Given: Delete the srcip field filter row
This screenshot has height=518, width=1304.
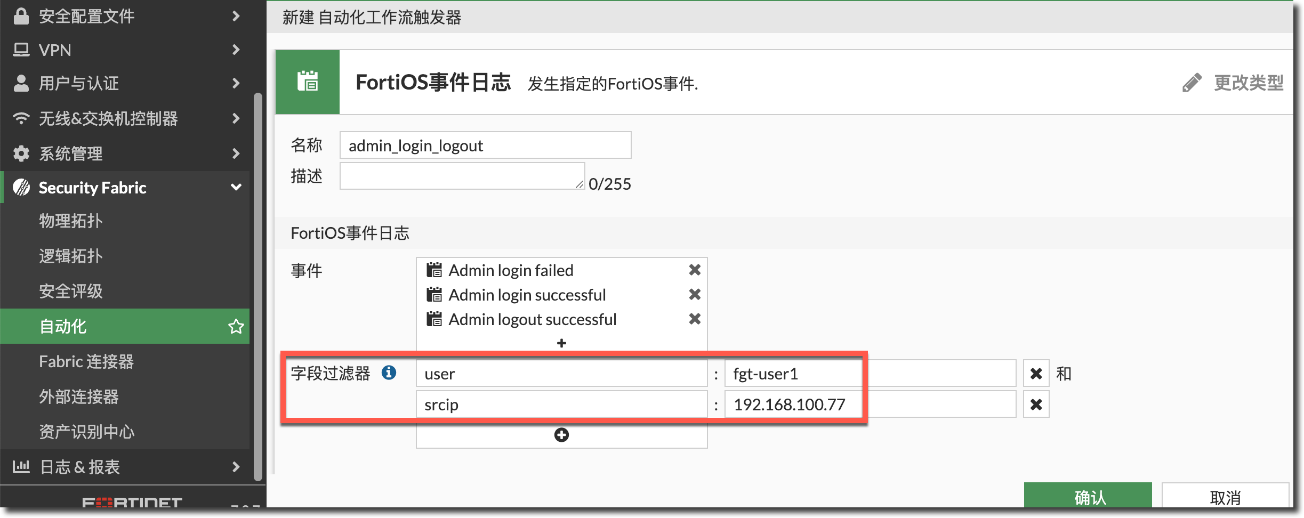Looking at the screenshot, I should 1036,404.
